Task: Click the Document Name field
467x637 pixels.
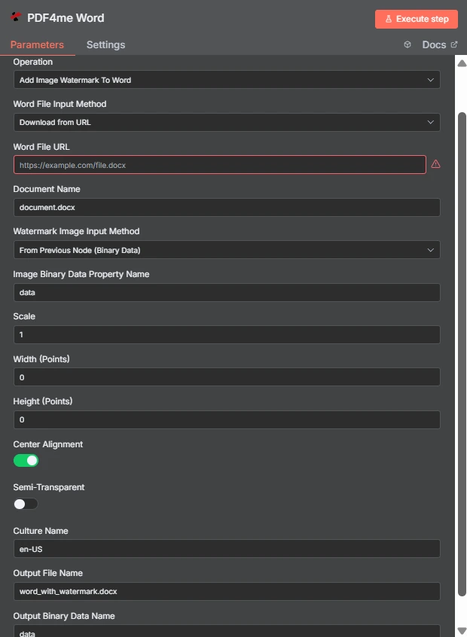Action: click(x=227, y=207)
